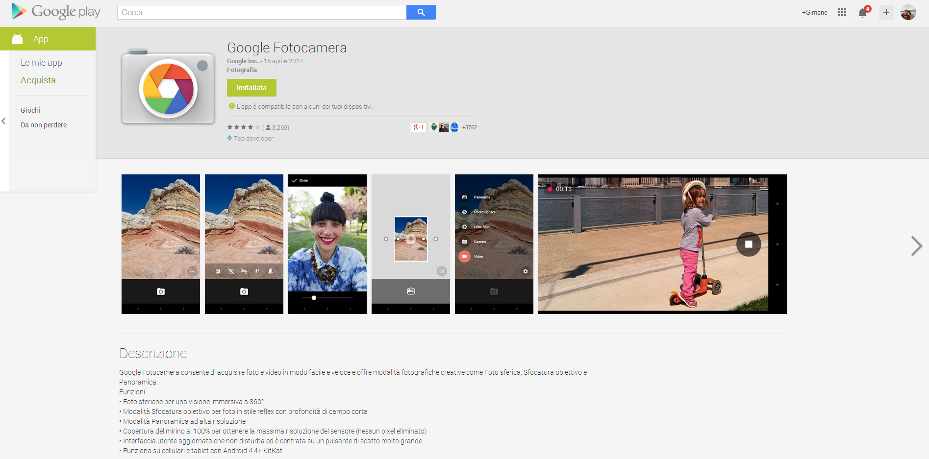This screenshot has height=459, width=929.
Task: Open Le mie app
Action: point(41,63)
